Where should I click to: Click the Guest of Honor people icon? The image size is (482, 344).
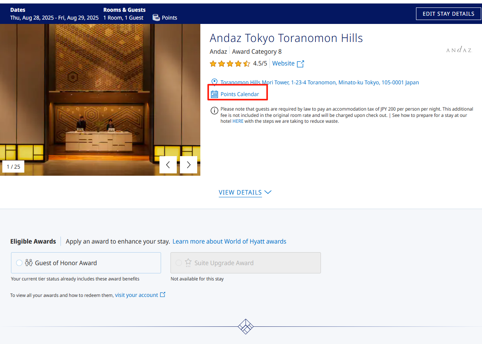tap(29, 263)
